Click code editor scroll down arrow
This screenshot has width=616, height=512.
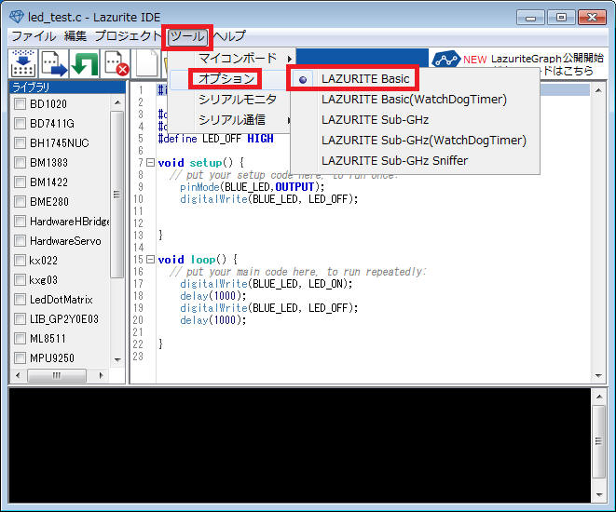click(598, 376)
